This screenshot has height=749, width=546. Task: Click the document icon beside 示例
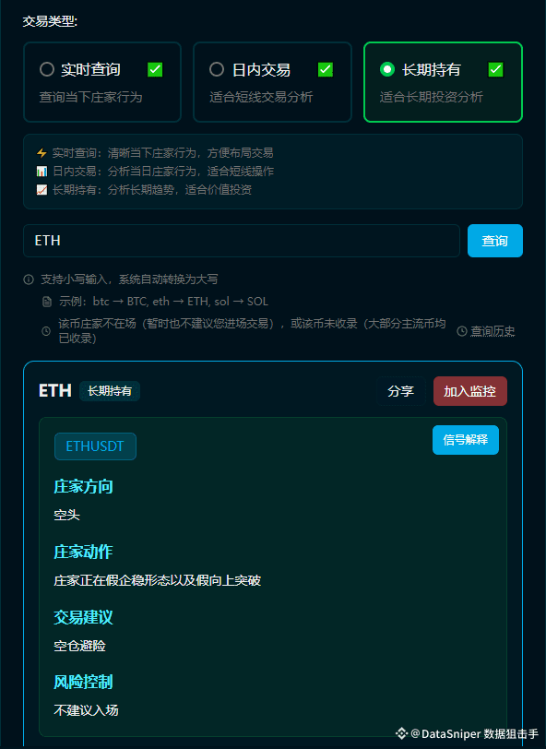coord(47,302)
